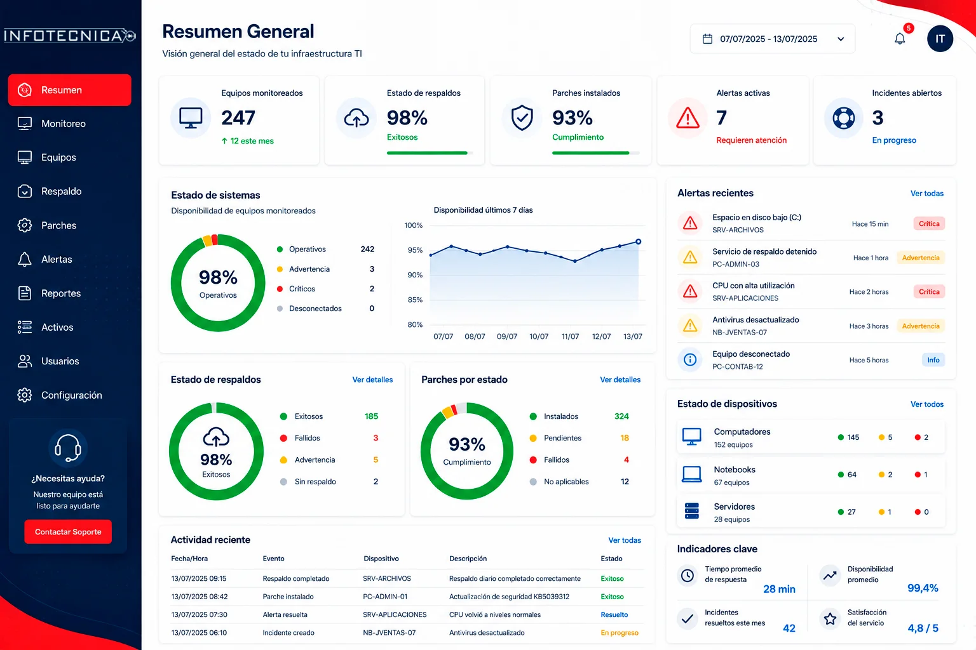This screenshot has height=650, width=976.
Task: Click info icon for Equipo desconectado
Action: point(690,360)
